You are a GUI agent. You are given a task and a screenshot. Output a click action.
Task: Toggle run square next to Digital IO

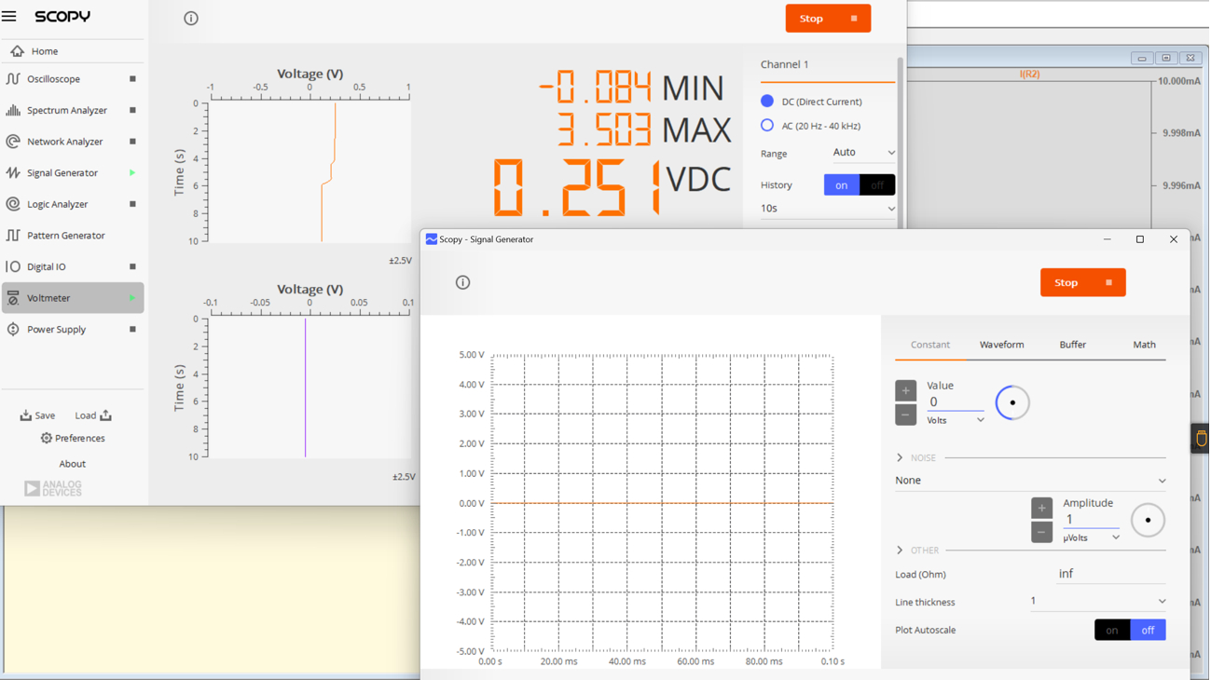click(x=132, y=266)
